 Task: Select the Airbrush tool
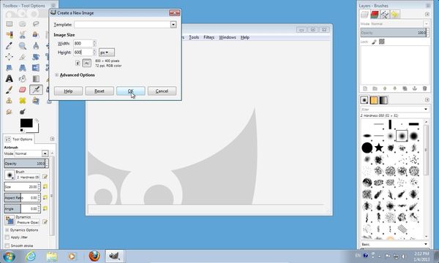(36, 90)
